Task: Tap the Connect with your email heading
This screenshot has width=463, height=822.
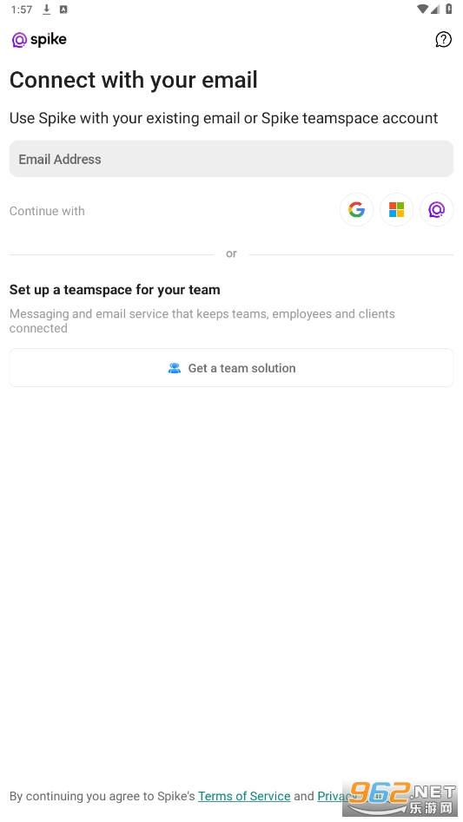Action: click(x=133, y=80)
